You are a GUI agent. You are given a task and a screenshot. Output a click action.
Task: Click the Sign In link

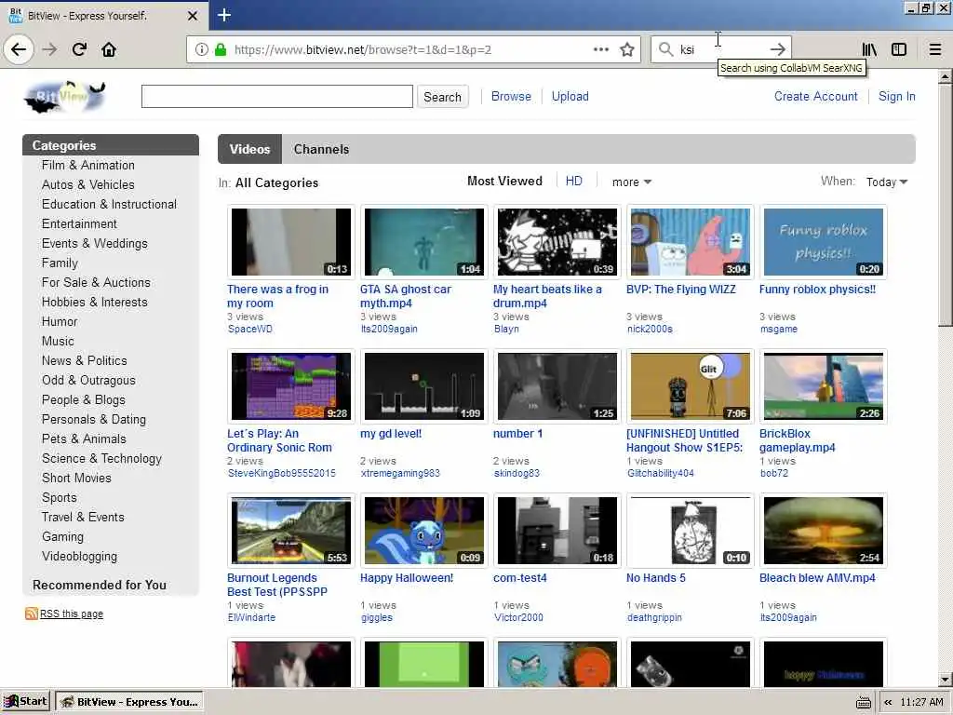coord(896,96)
